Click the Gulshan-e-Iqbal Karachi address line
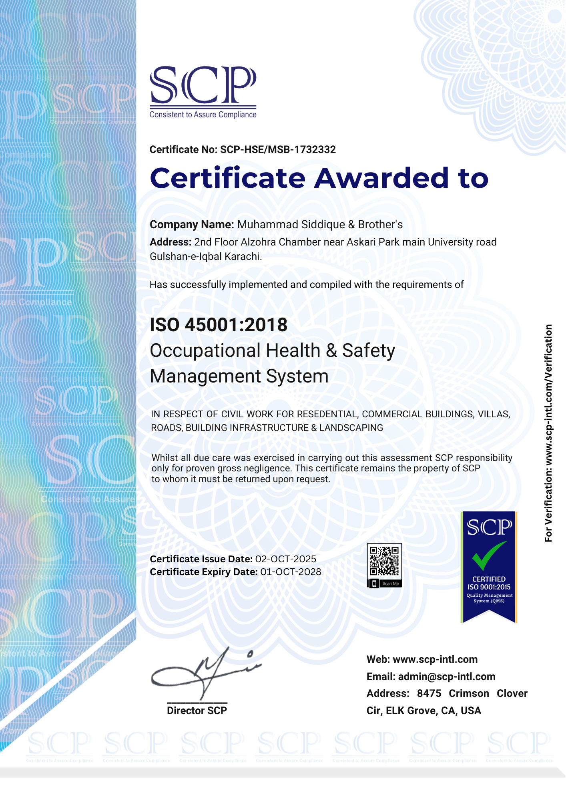 (x=206, y=256)
